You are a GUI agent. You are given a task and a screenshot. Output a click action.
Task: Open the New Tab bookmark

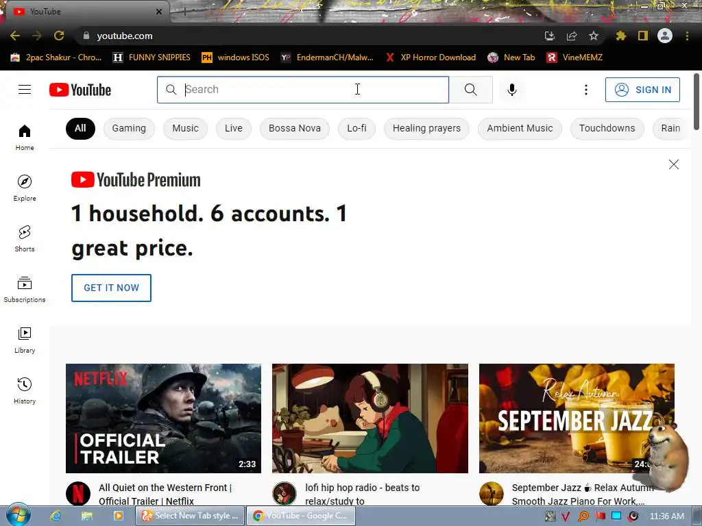(x=511, y=58)
